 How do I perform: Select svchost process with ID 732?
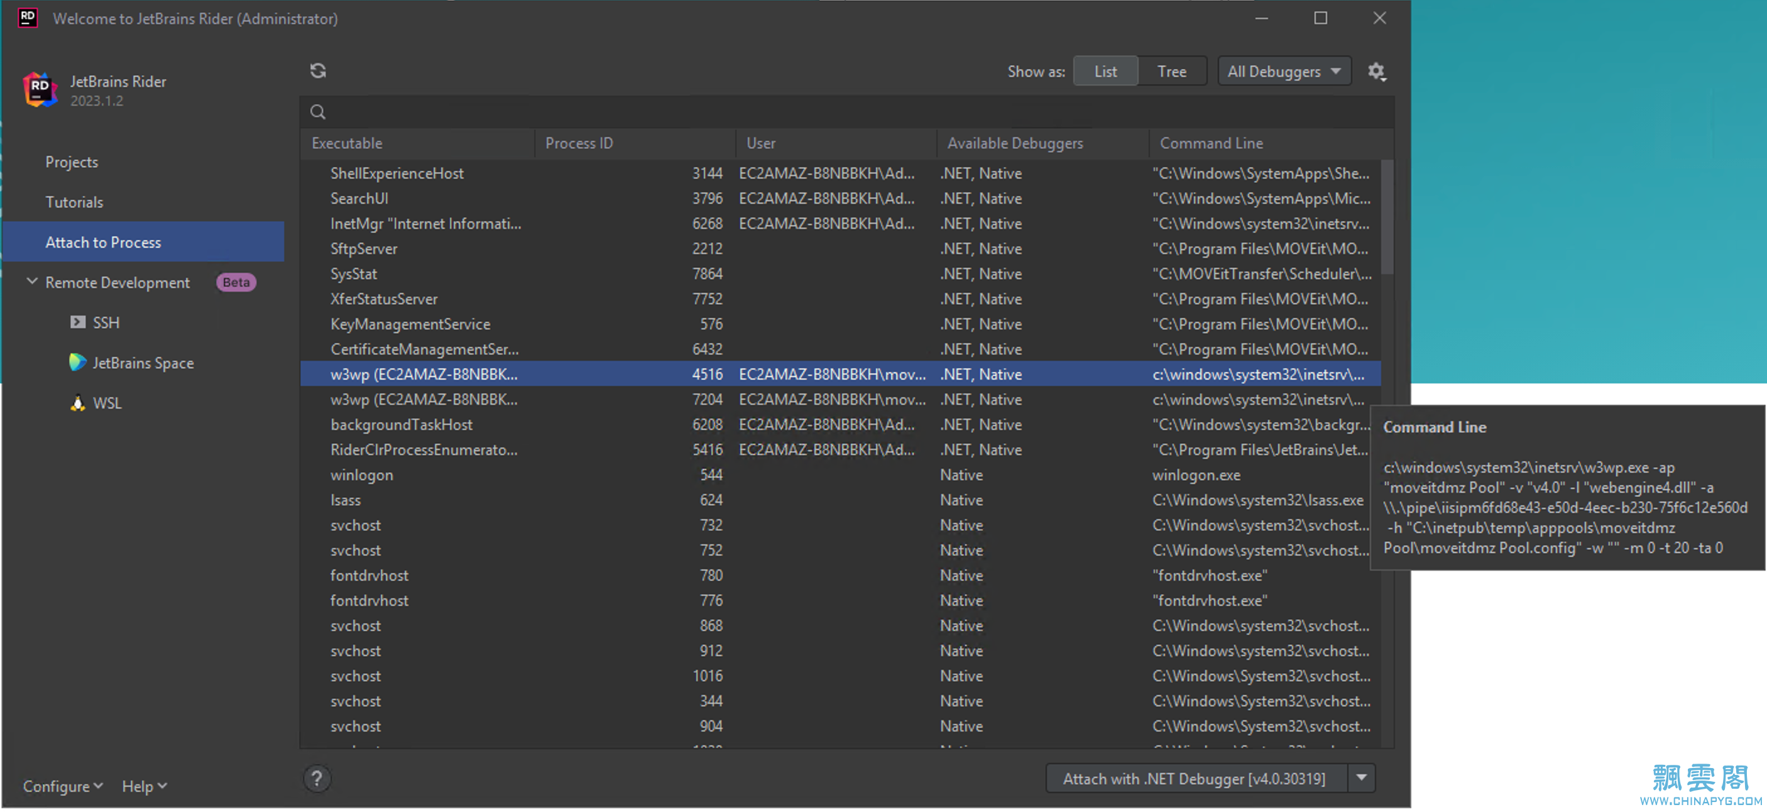pos(840,525)
